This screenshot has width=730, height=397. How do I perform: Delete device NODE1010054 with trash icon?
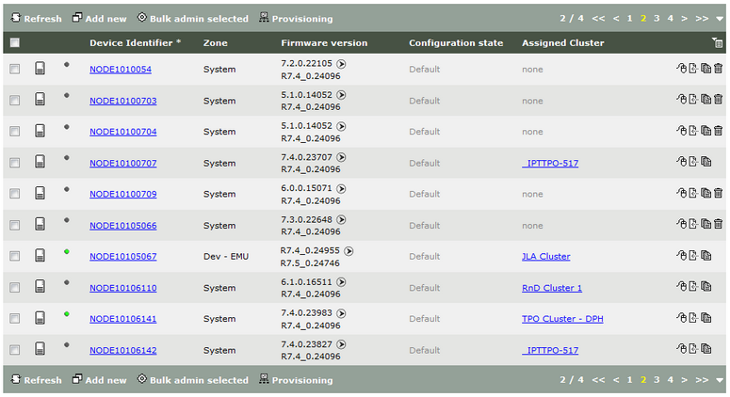click(x=718, y=69)
